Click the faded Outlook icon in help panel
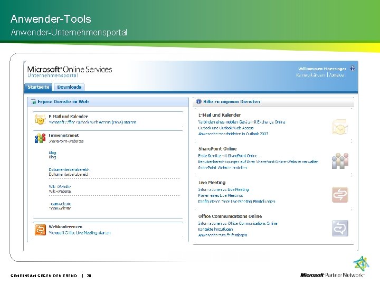 pos(340,127)
